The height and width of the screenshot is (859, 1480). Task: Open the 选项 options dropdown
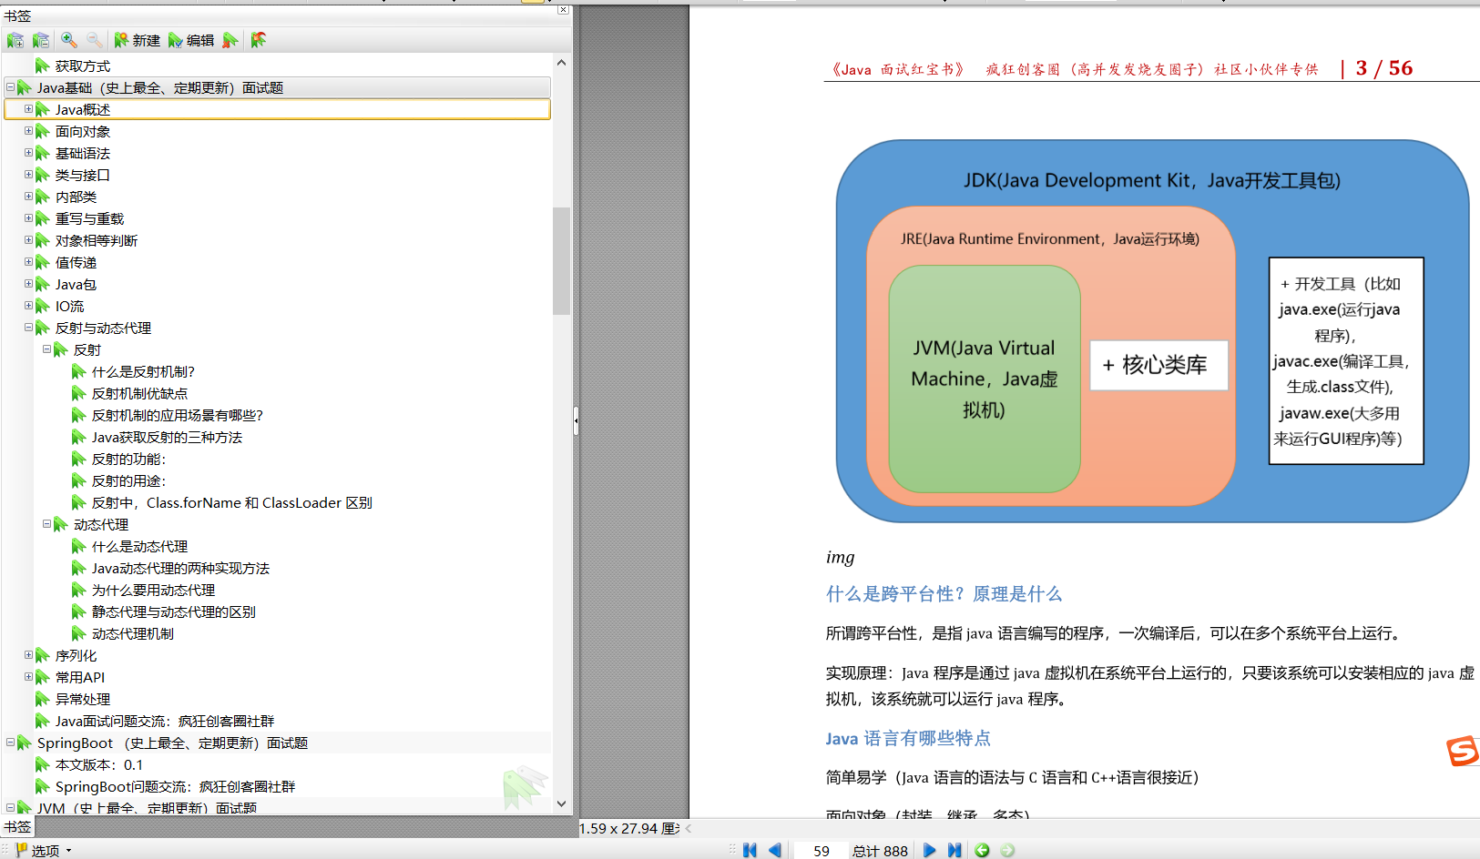[44, 851]
